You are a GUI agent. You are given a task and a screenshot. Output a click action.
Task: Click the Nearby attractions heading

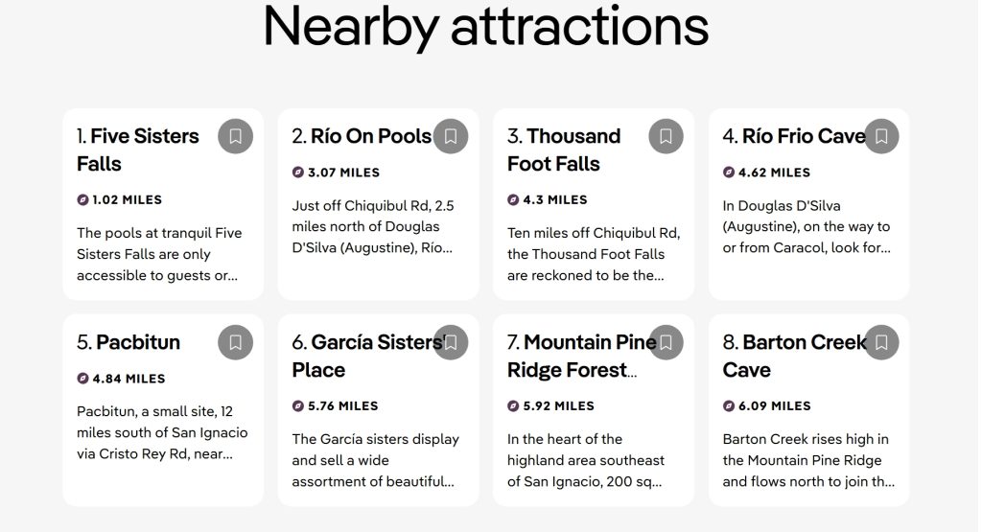pyautogui.click(x=485, y=26)
